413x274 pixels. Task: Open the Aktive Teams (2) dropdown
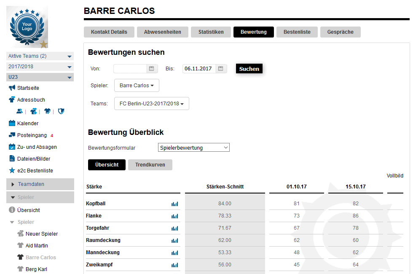coord(40,56)
